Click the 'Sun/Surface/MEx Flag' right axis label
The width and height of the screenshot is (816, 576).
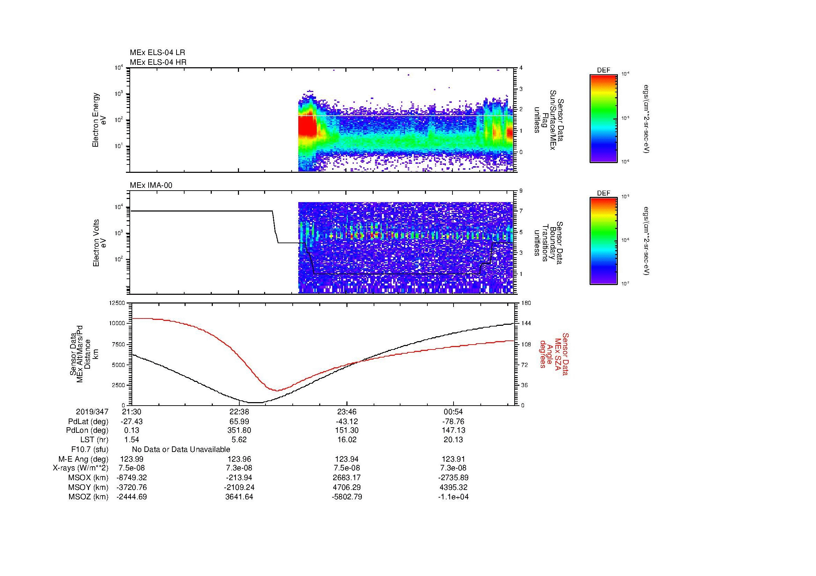549,120
